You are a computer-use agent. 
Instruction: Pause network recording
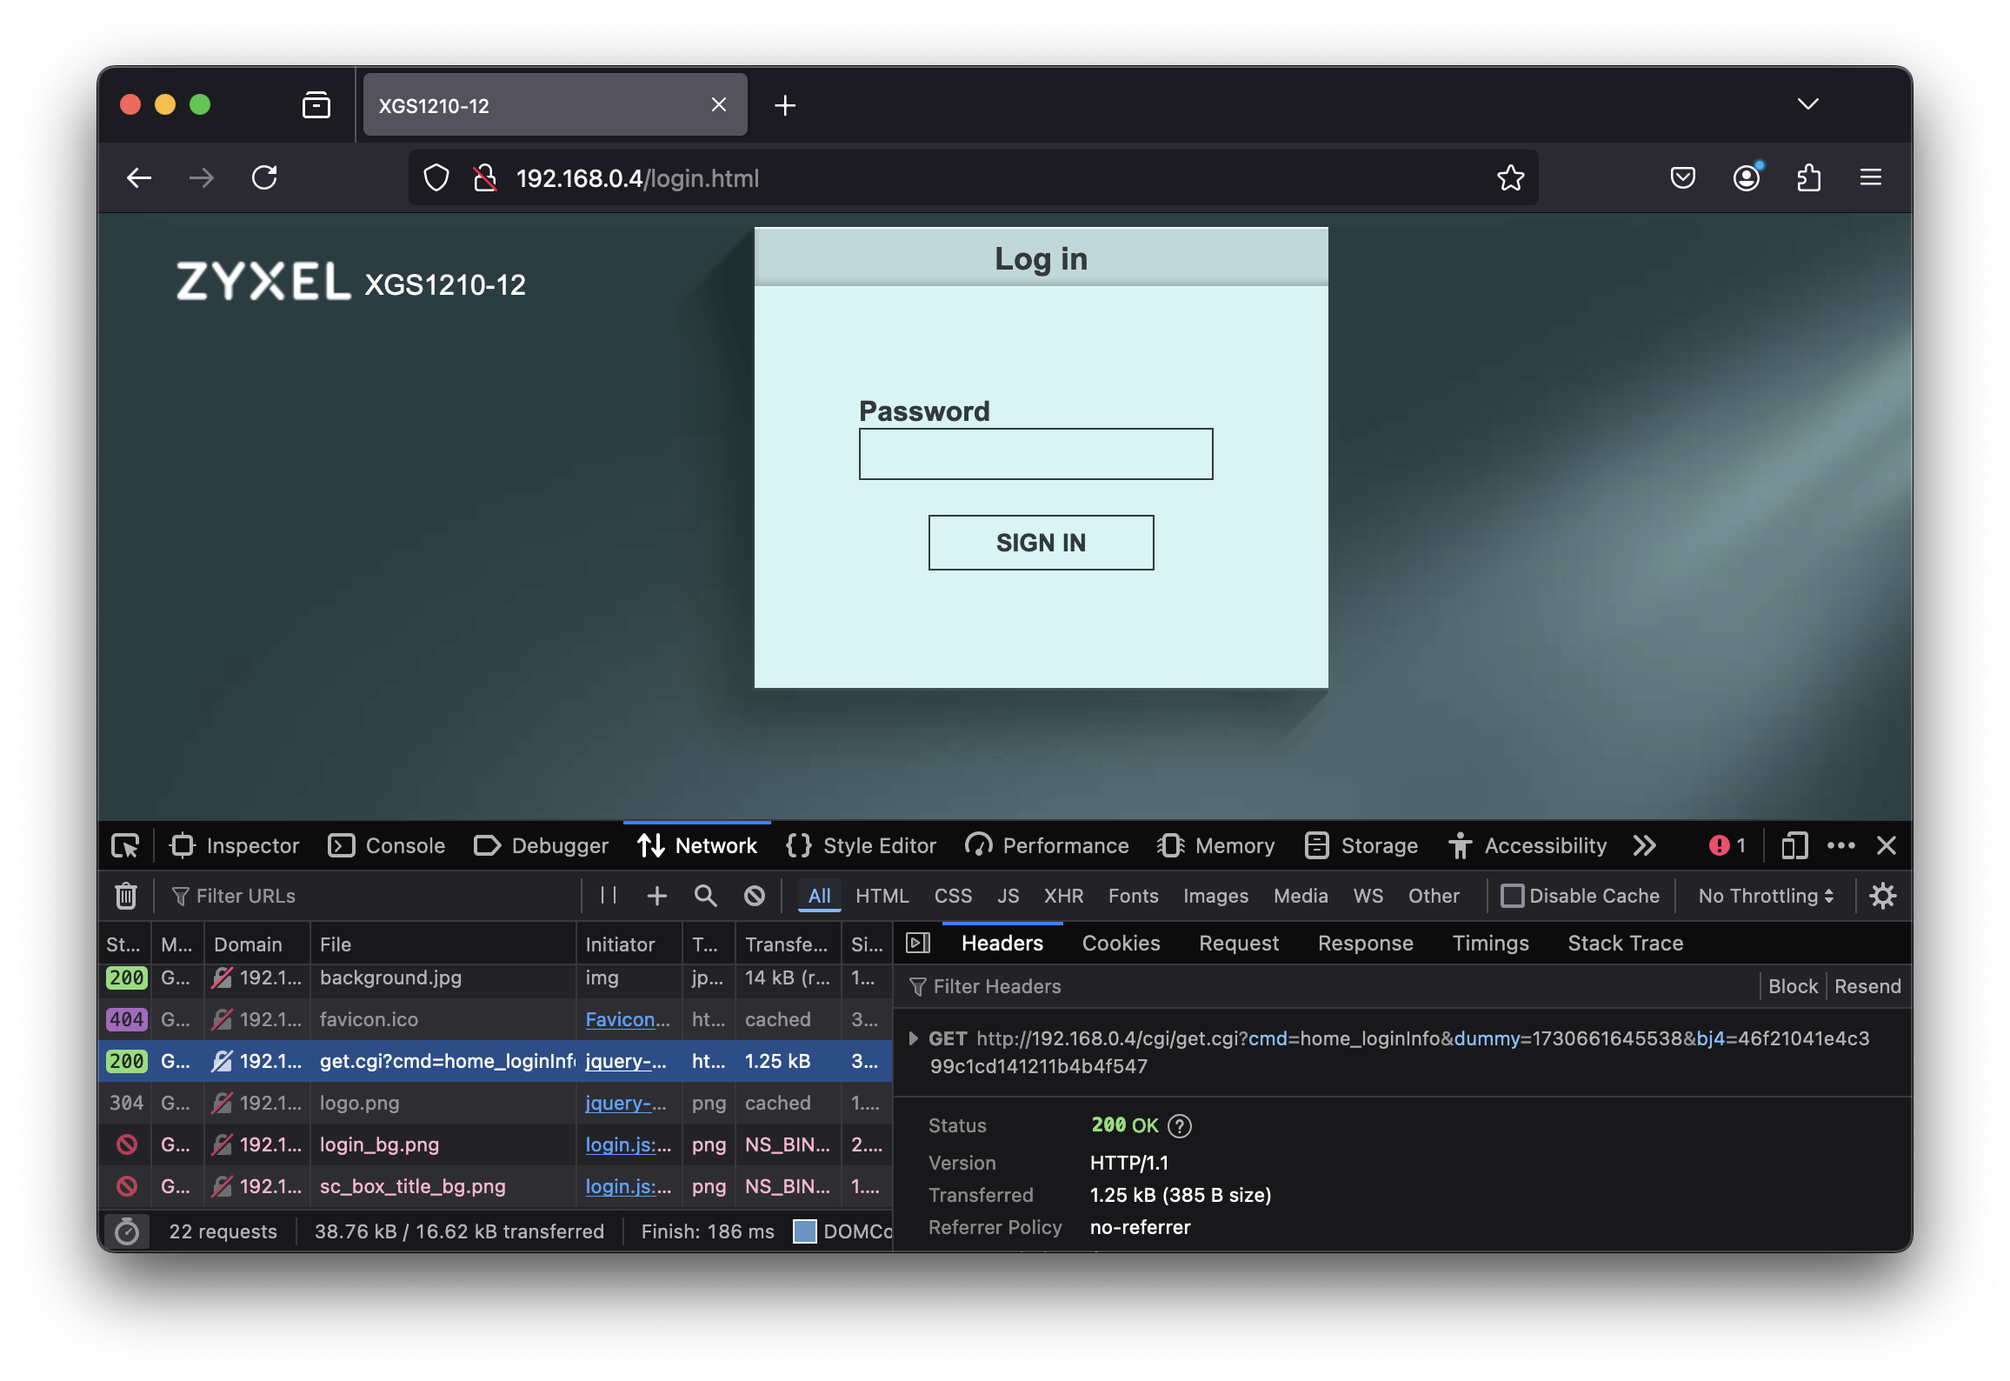[x=609, y=896]
